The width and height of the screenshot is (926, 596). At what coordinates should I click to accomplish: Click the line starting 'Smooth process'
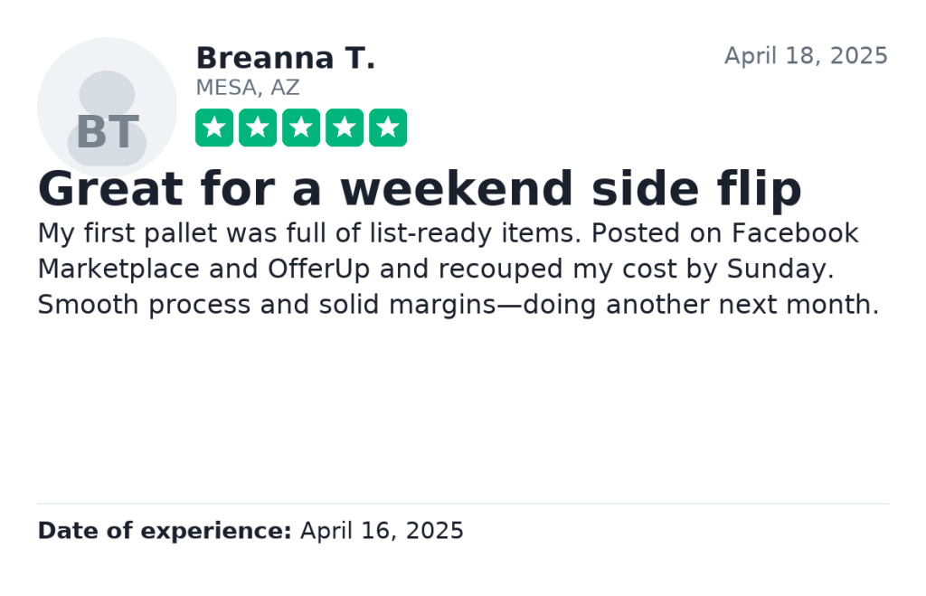click(458, 306)
